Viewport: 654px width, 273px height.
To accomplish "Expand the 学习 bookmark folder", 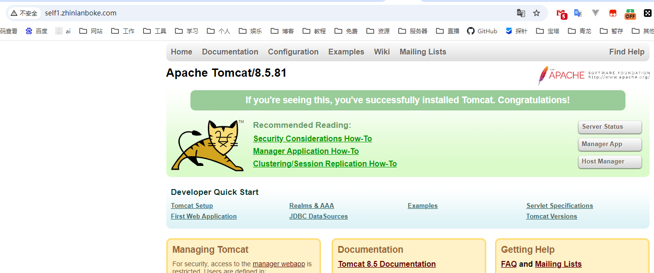I will point(187,31).
